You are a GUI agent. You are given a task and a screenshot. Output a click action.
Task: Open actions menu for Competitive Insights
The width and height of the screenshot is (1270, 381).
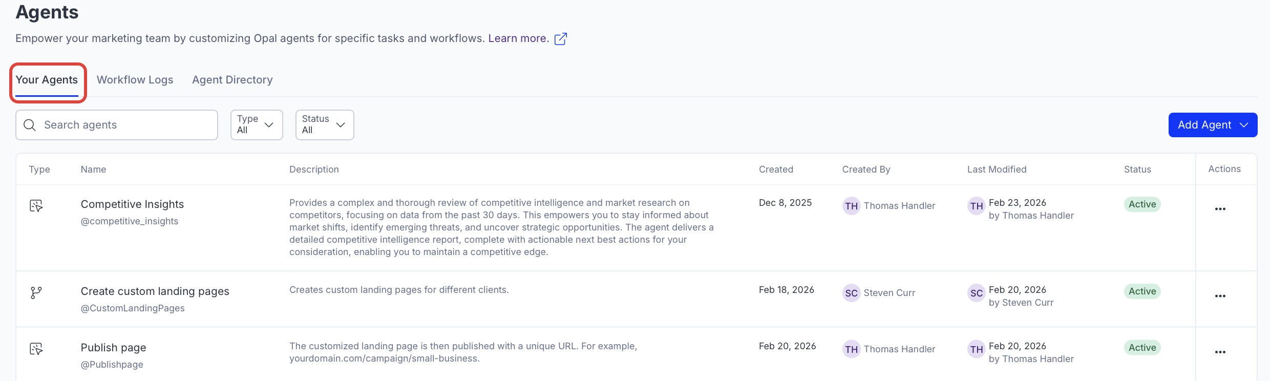1220,209
